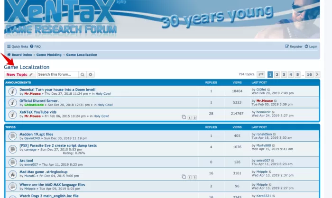
Task: Start a New Topic
Action: [20, 74]
